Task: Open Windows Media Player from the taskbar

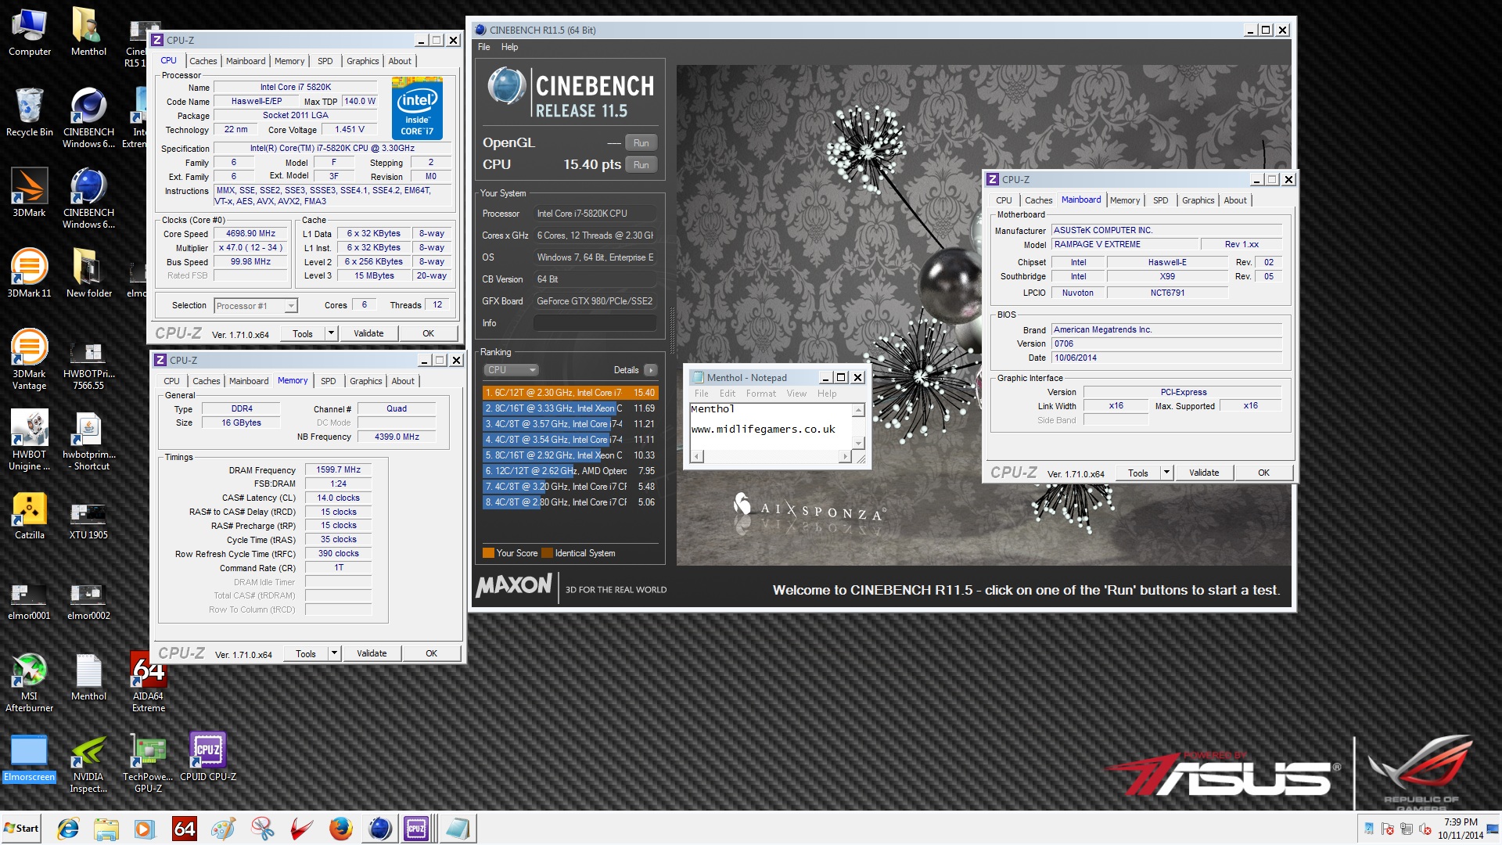Action: point(145,829)
